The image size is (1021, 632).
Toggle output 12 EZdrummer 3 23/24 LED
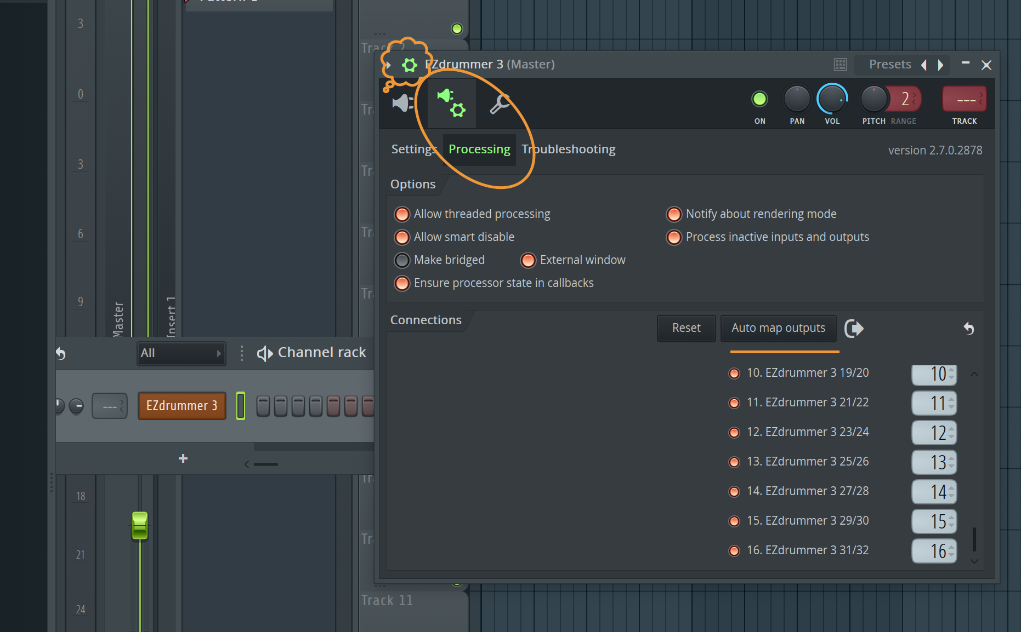(x=734, y=433)
